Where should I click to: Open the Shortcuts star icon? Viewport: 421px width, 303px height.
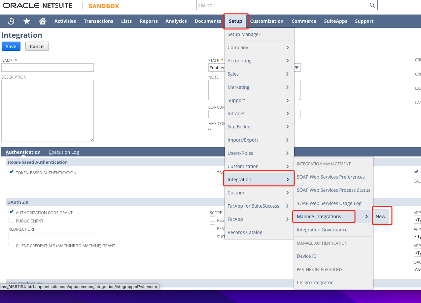tap(27, 21)
